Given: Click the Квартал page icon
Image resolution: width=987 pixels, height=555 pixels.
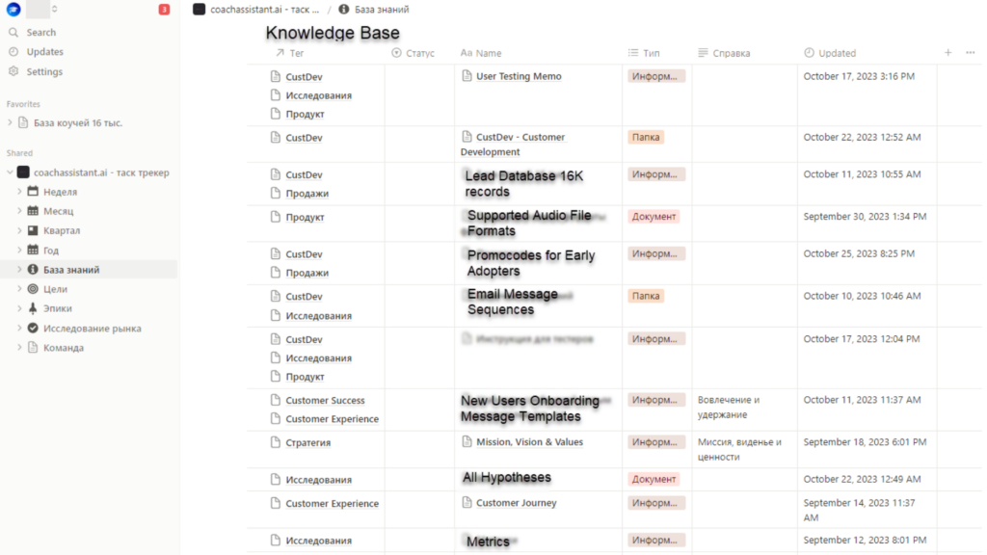Looking at the screenshot, I should [x=33, y=230].
